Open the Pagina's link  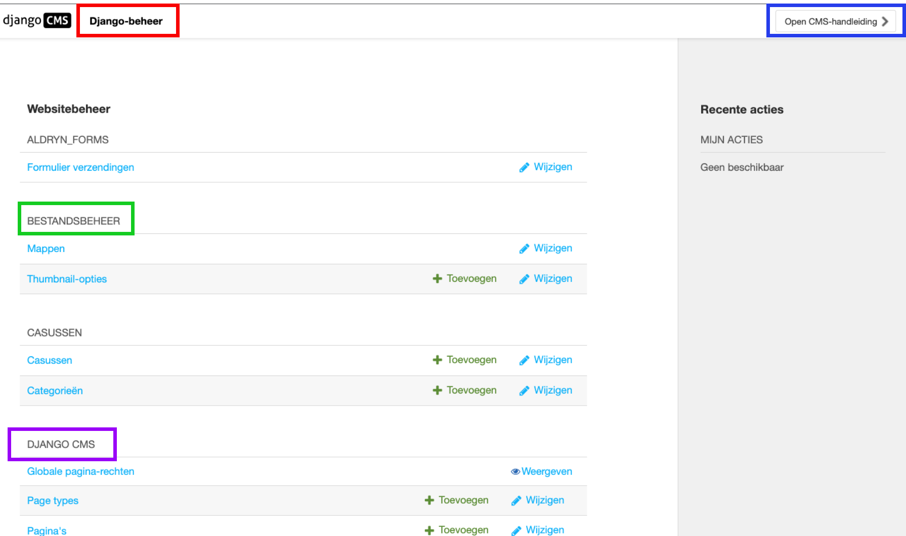[x=47, y=530]
